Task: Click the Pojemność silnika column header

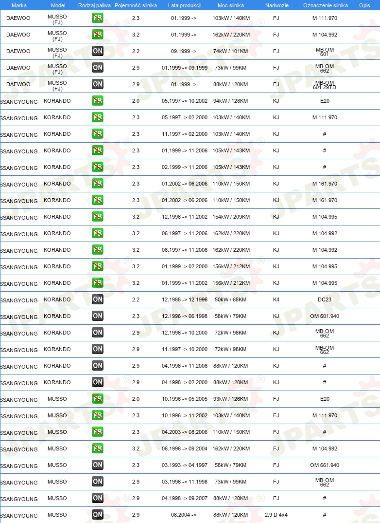Action: pos(136,5)
